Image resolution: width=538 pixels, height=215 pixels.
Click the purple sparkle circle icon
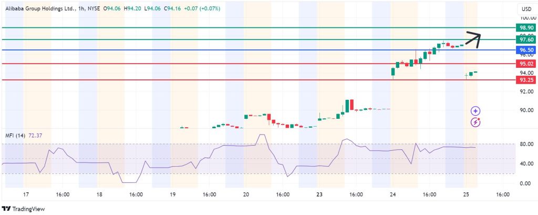coord(475,110)
